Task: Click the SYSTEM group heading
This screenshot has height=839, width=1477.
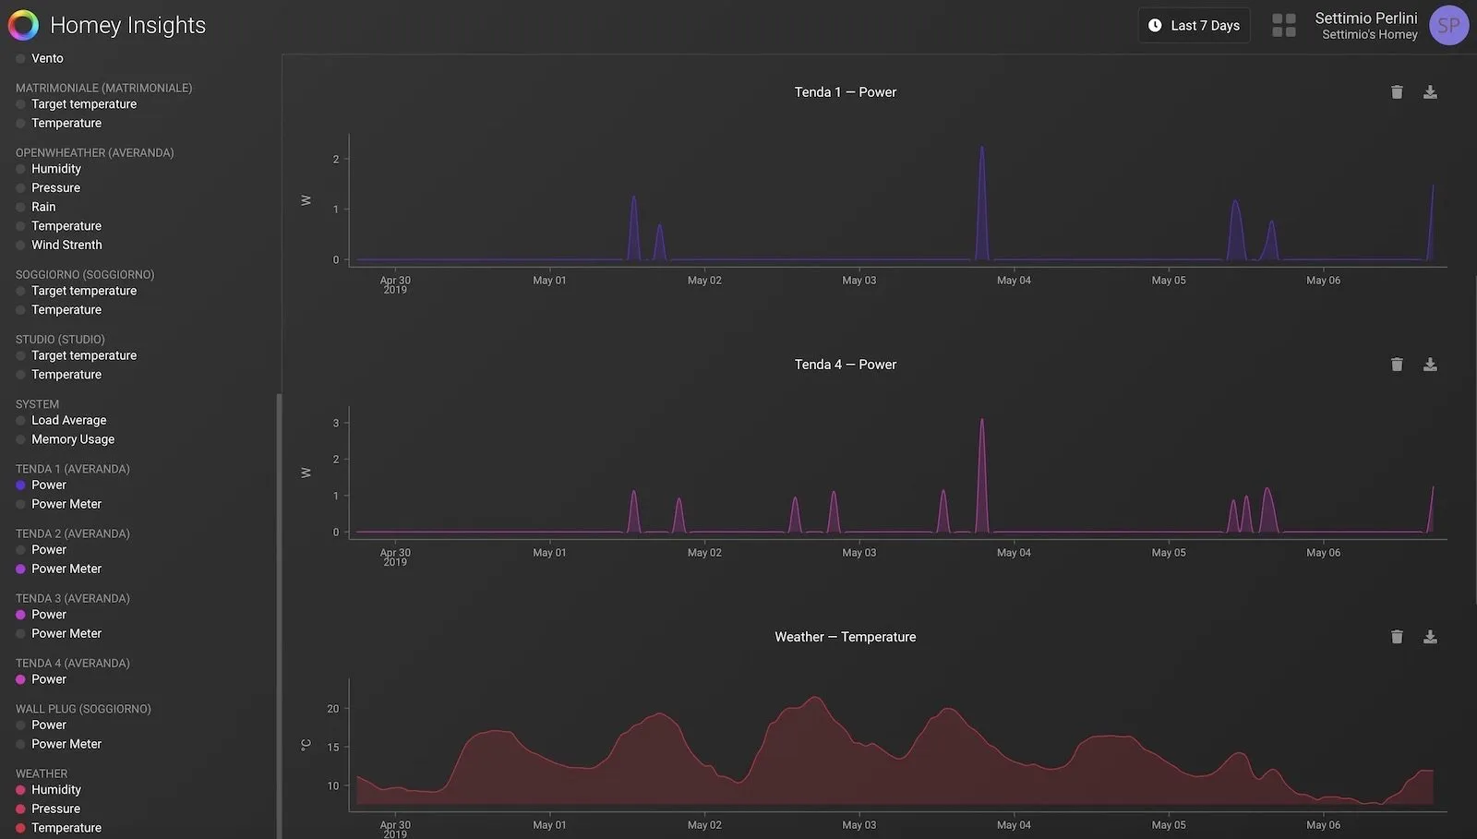Action: (x=37, y=404)
